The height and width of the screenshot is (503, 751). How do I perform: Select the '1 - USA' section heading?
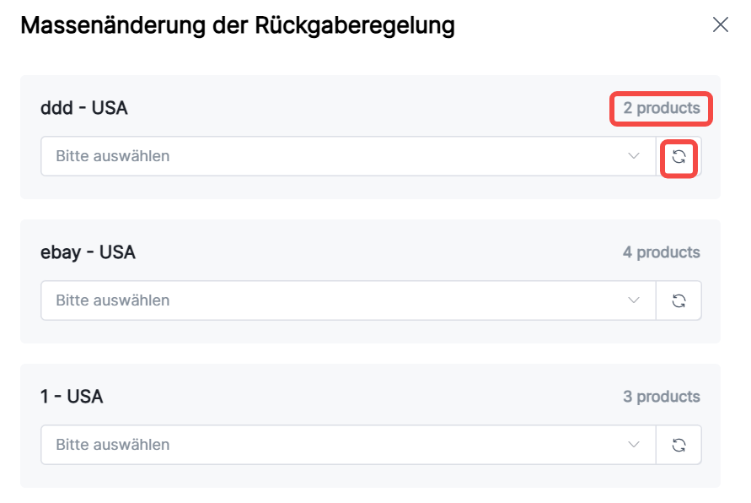(x=72, y=397)
